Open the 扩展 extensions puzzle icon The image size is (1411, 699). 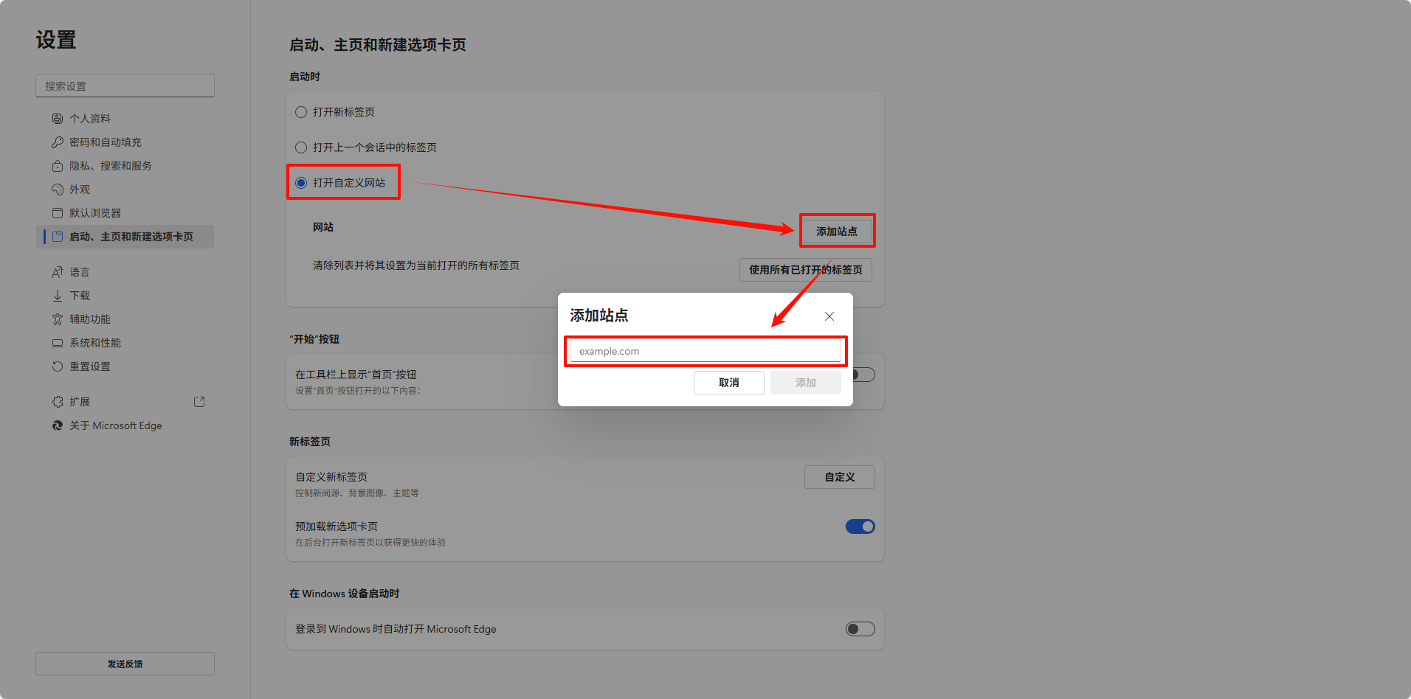[x=58, y=401]
